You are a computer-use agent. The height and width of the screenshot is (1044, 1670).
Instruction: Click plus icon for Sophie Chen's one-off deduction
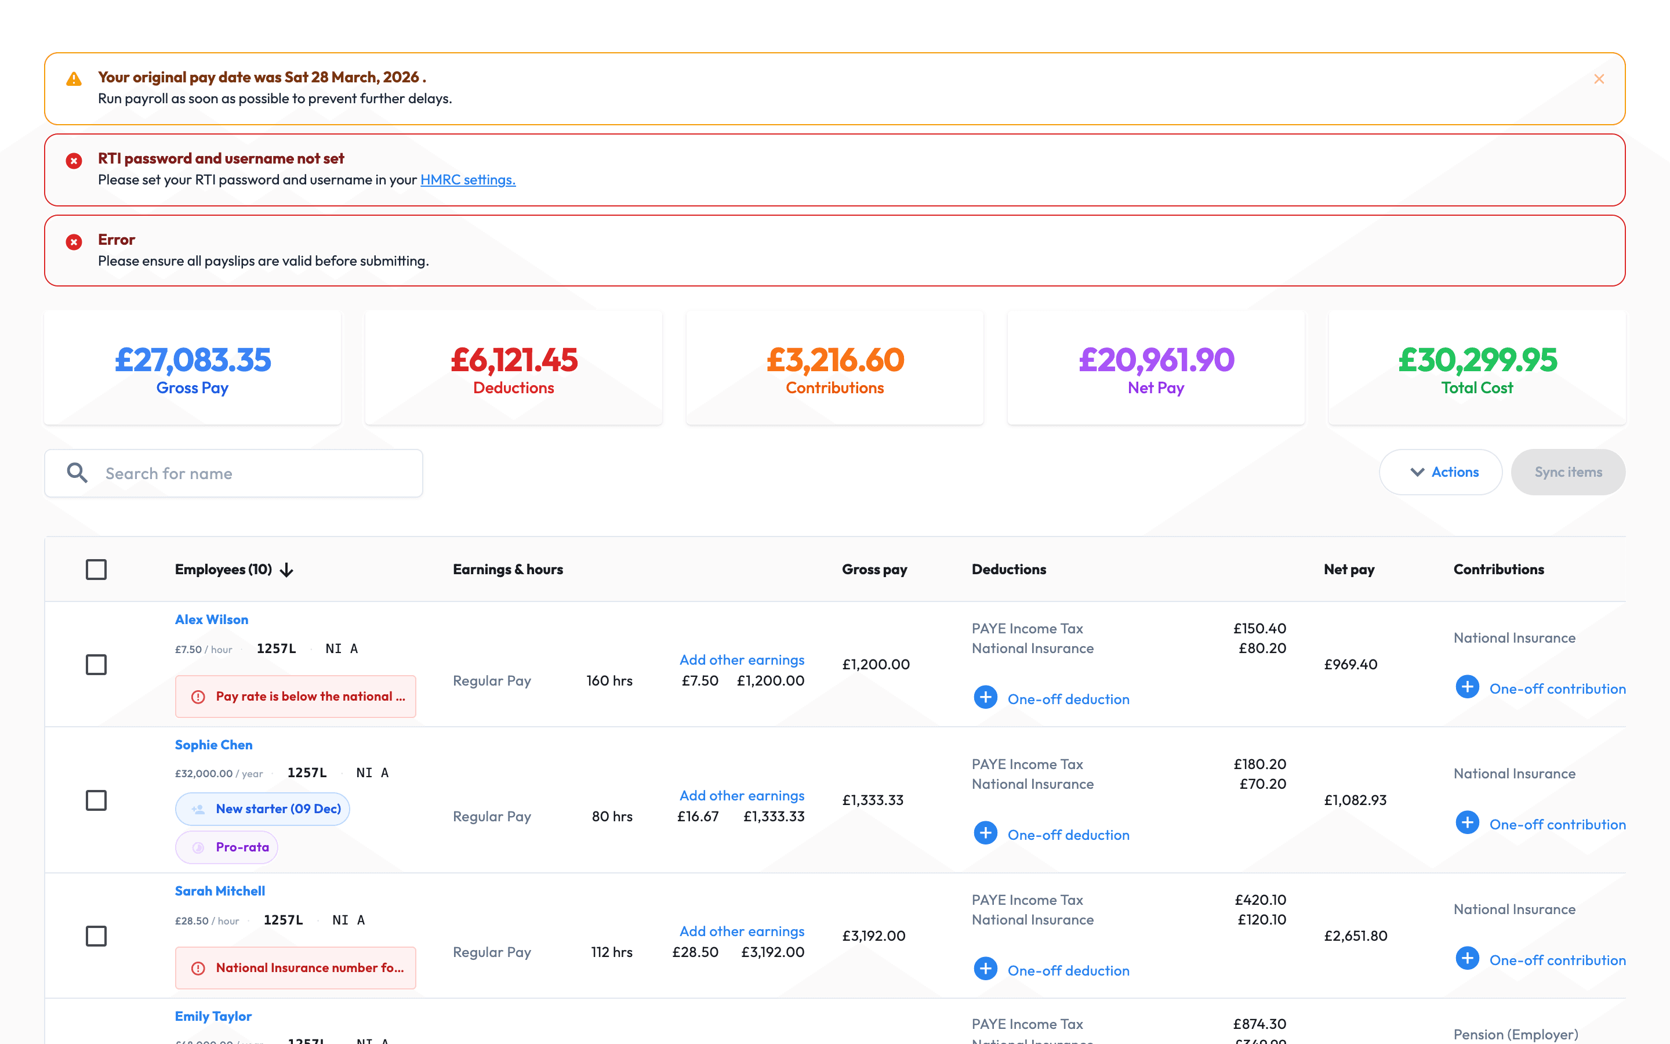point(985,833)
